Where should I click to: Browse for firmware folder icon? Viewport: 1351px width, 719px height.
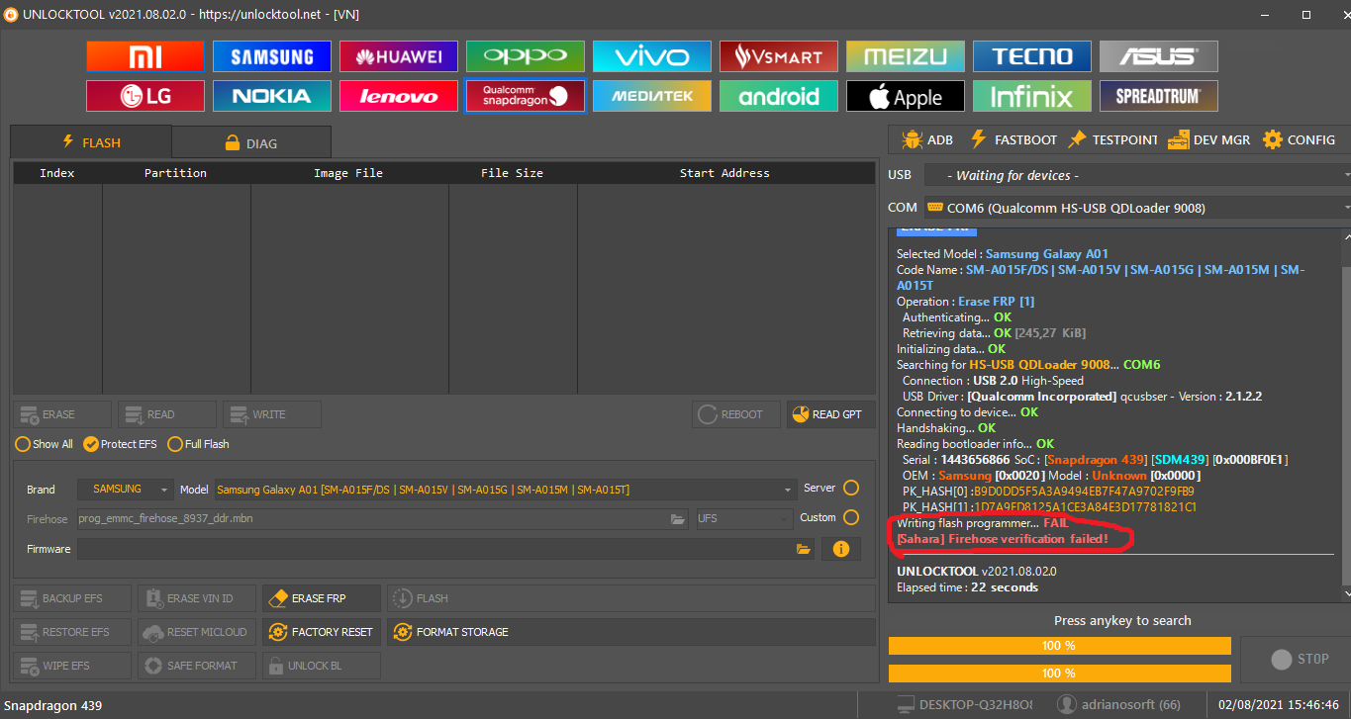pyautogui.click(x=804, y=549)
